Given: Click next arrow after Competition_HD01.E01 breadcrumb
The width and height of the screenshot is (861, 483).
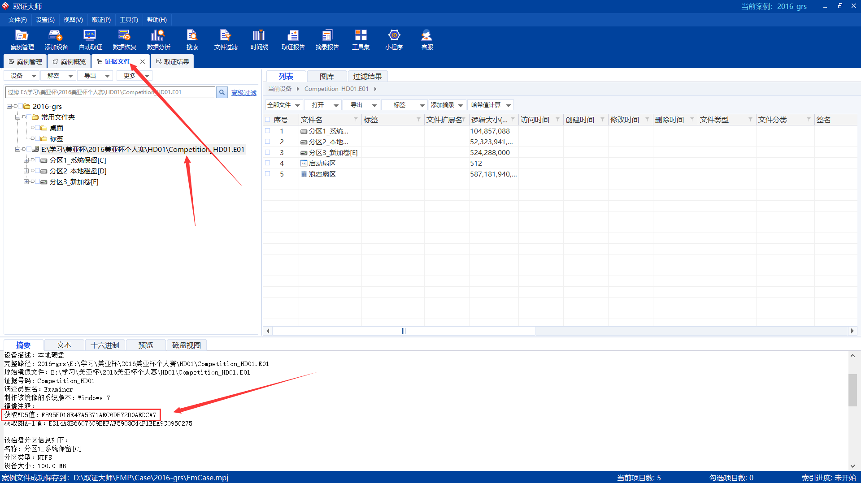Looking at the screenshot, I should point(375,89).
